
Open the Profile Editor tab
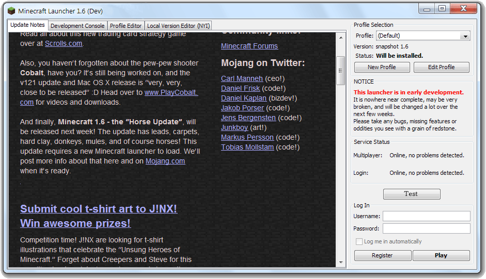pos(126,26)
